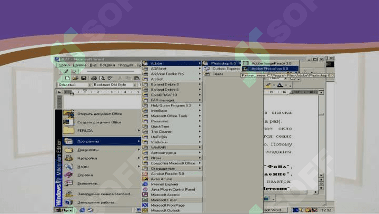Click the Help book icon beside Справка
This screenshot has height=214, width=379.
[68, 175]
